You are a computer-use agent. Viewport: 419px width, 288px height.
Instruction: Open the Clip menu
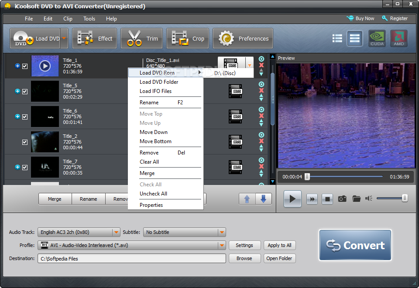coord(68,19)
